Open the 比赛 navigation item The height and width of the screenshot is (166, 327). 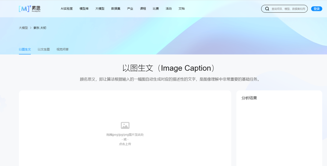pos(156,9)
